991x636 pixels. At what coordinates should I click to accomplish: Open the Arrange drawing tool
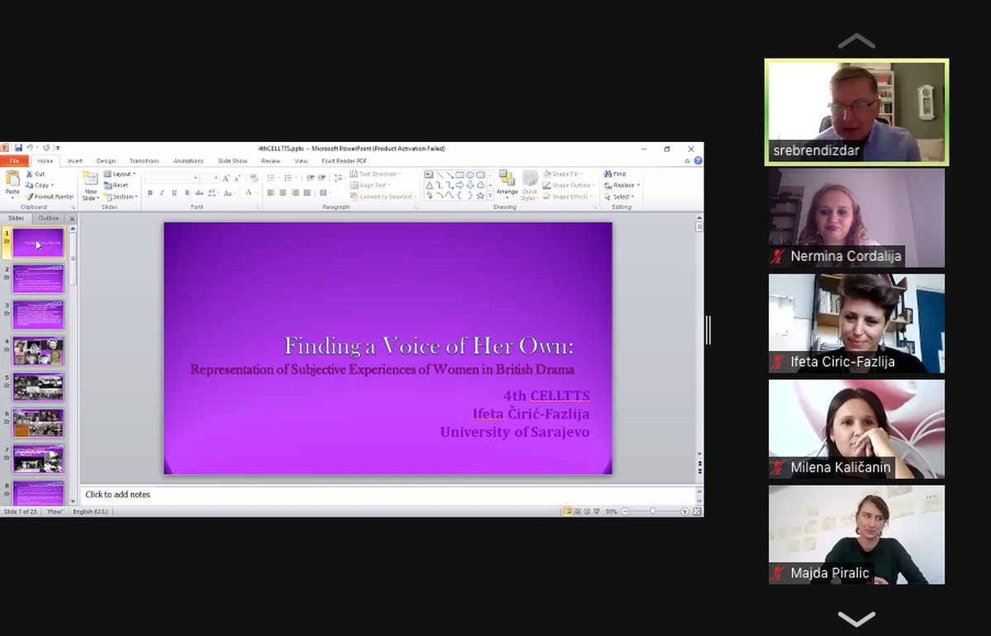[507, 183]
